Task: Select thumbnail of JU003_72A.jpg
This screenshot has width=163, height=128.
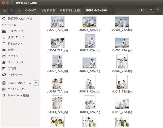Action: click(122, 22)
